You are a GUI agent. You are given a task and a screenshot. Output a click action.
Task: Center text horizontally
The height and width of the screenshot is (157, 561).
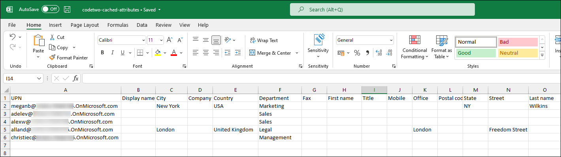tap(205, 53)
